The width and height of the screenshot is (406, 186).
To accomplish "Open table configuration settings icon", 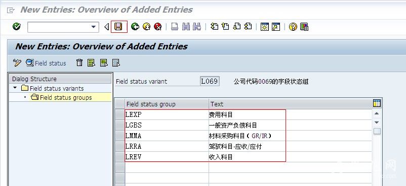I will tap(377, 103).
